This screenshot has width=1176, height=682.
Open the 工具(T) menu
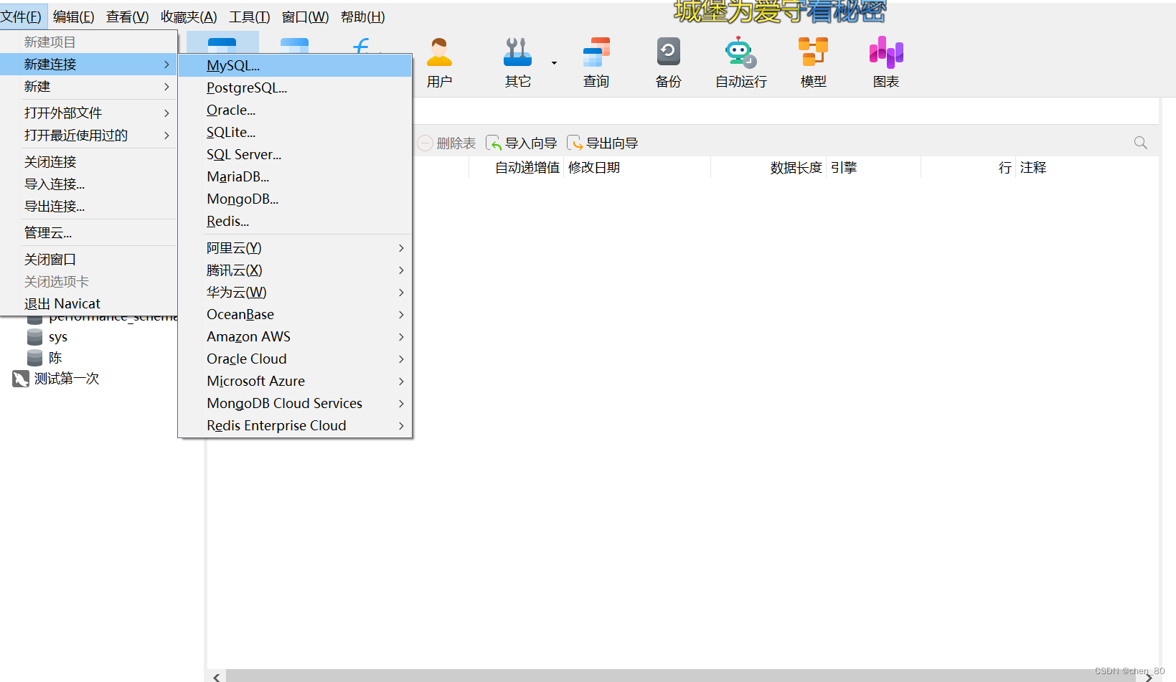(250, 16)
